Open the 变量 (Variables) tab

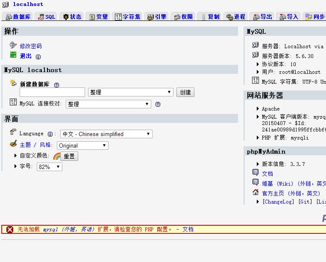coord(98,17)
